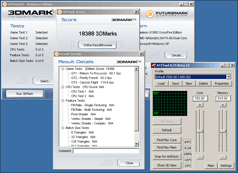Close the 3DMark Score window
This screenshot has height=173, width=238.
[136, 12]
